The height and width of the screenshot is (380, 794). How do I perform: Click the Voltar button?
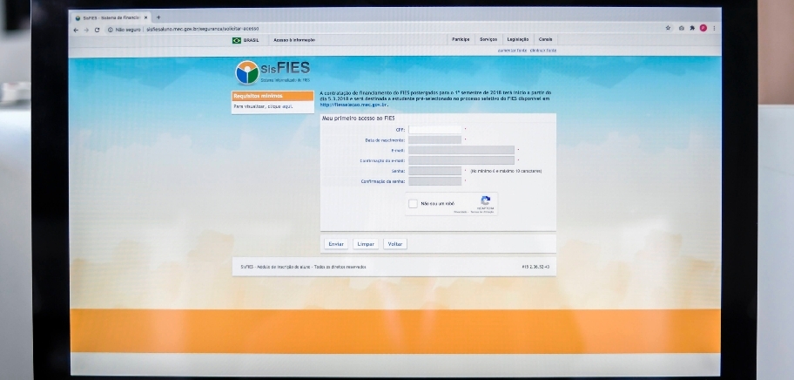click(x=395, y=244)
